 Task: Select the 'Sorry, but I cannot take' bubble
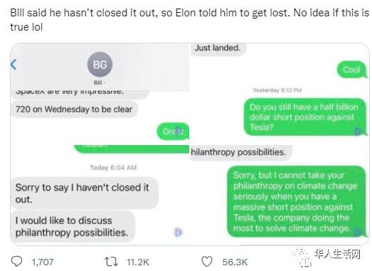pos(297,202)
